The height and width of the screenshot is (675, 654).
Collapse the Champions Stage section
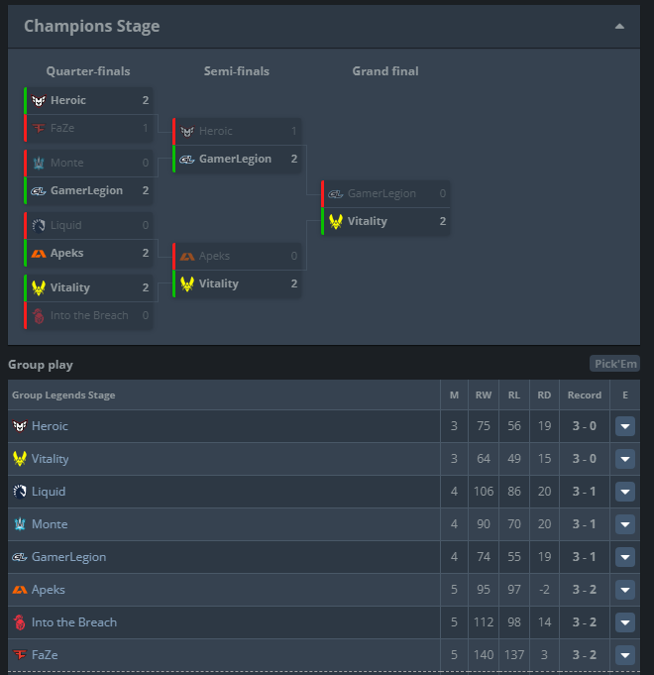619,27
